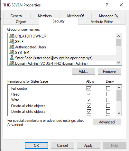Click the Cancel button
The image size is (129, 151).
coord(62,146)
